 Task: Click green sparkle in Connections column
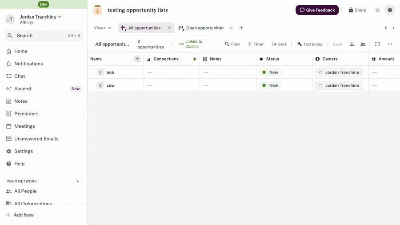click(x=195, y=59)
